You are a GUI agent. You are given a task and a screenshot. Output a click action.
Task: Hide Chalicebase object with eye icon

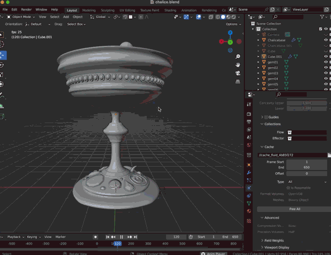click(325, 40)
